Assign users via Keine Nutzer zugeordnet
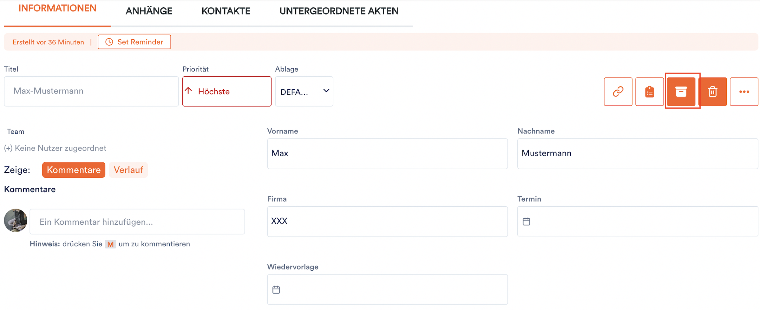Image resolution: width=760 pixels, height=310 pixels. tap(55, 148)
